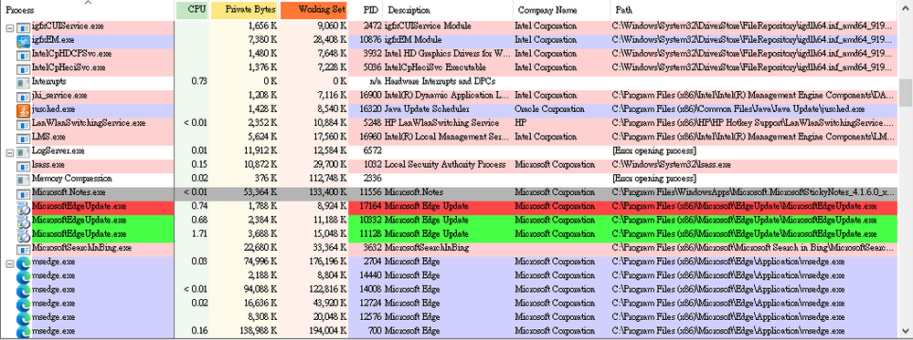This screenshot has width=913, height=340.
Task: Sort by the CPU column header
Action: 192,10
